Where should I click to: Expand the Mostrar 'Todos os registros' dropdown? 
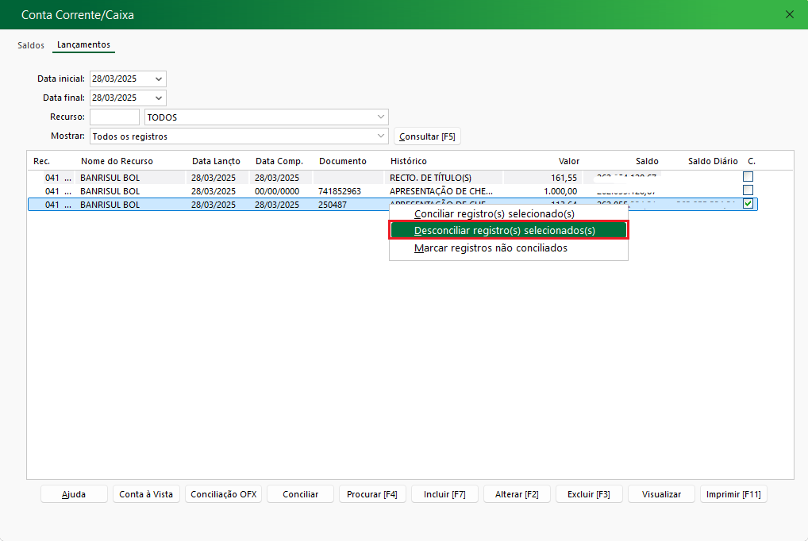pos(381,136)
